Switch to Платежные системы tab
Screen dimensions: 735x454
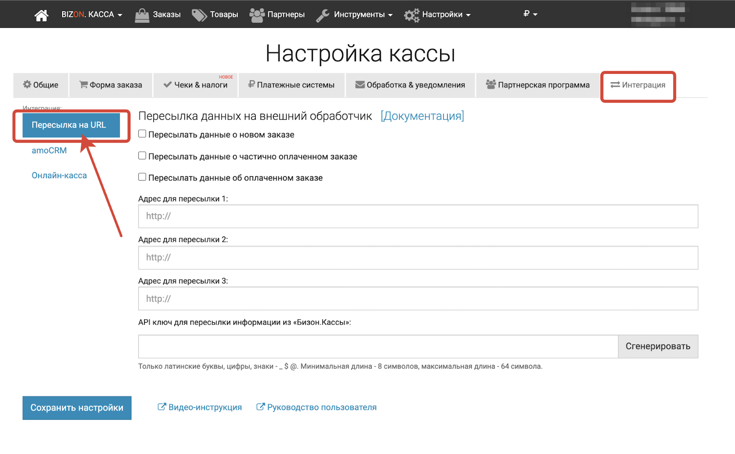[291, 85]
